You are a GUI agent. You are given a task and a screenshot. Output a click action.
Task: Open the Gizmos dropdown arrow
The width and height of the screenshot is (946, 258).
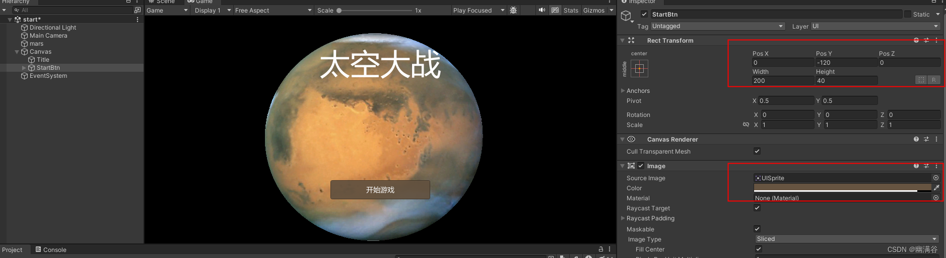pyautogui.click(x=612, y=10)
